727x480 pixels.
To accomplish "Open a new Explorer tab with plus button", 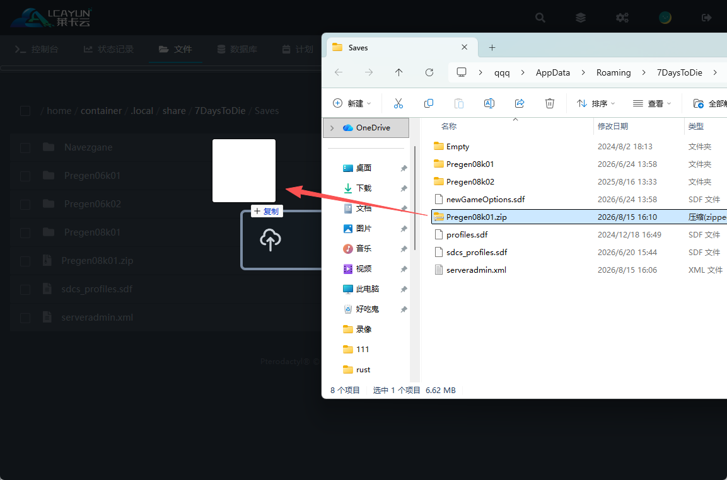I will (x=492, y=47).
